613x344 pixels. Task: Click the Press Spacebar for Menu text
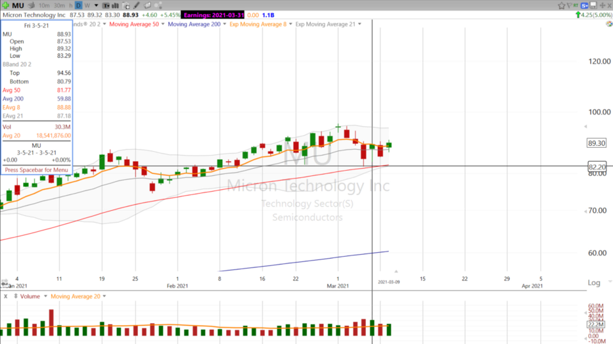tap(36, 170)
